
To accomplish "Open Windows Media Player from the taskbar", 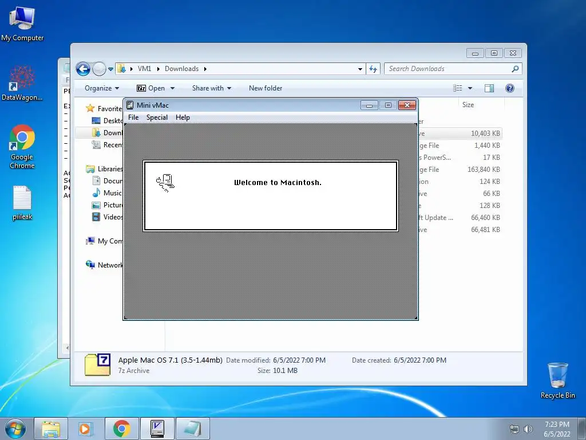I will 86,429.
